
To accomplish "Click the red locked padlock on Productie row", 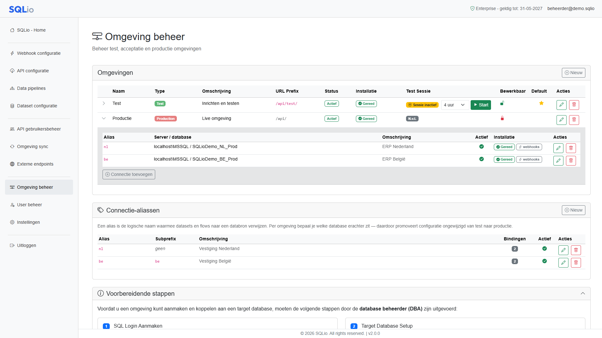I will tap(502, 118).
